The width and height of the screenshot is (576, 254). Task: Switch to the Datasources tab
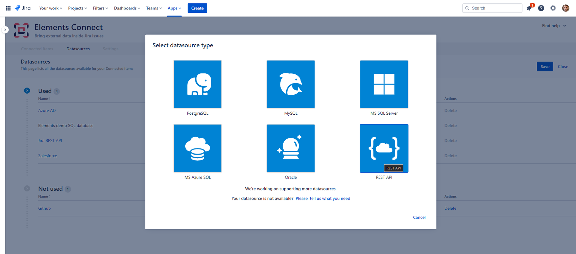pyautogui.click(x=78, y=49)
